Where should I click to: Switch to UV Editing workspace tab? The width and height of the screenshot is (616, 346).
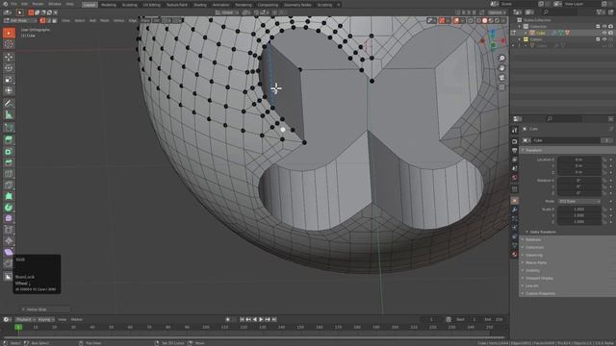pyautogui.click(x=152, y=5)
